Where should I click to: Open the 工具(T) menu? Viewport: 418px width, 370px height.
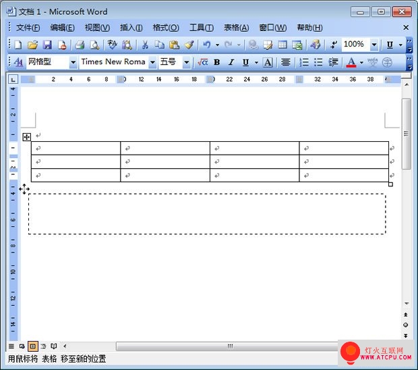click(x=202, y=28)
